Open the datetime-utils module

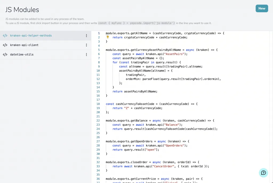[22, 55]
